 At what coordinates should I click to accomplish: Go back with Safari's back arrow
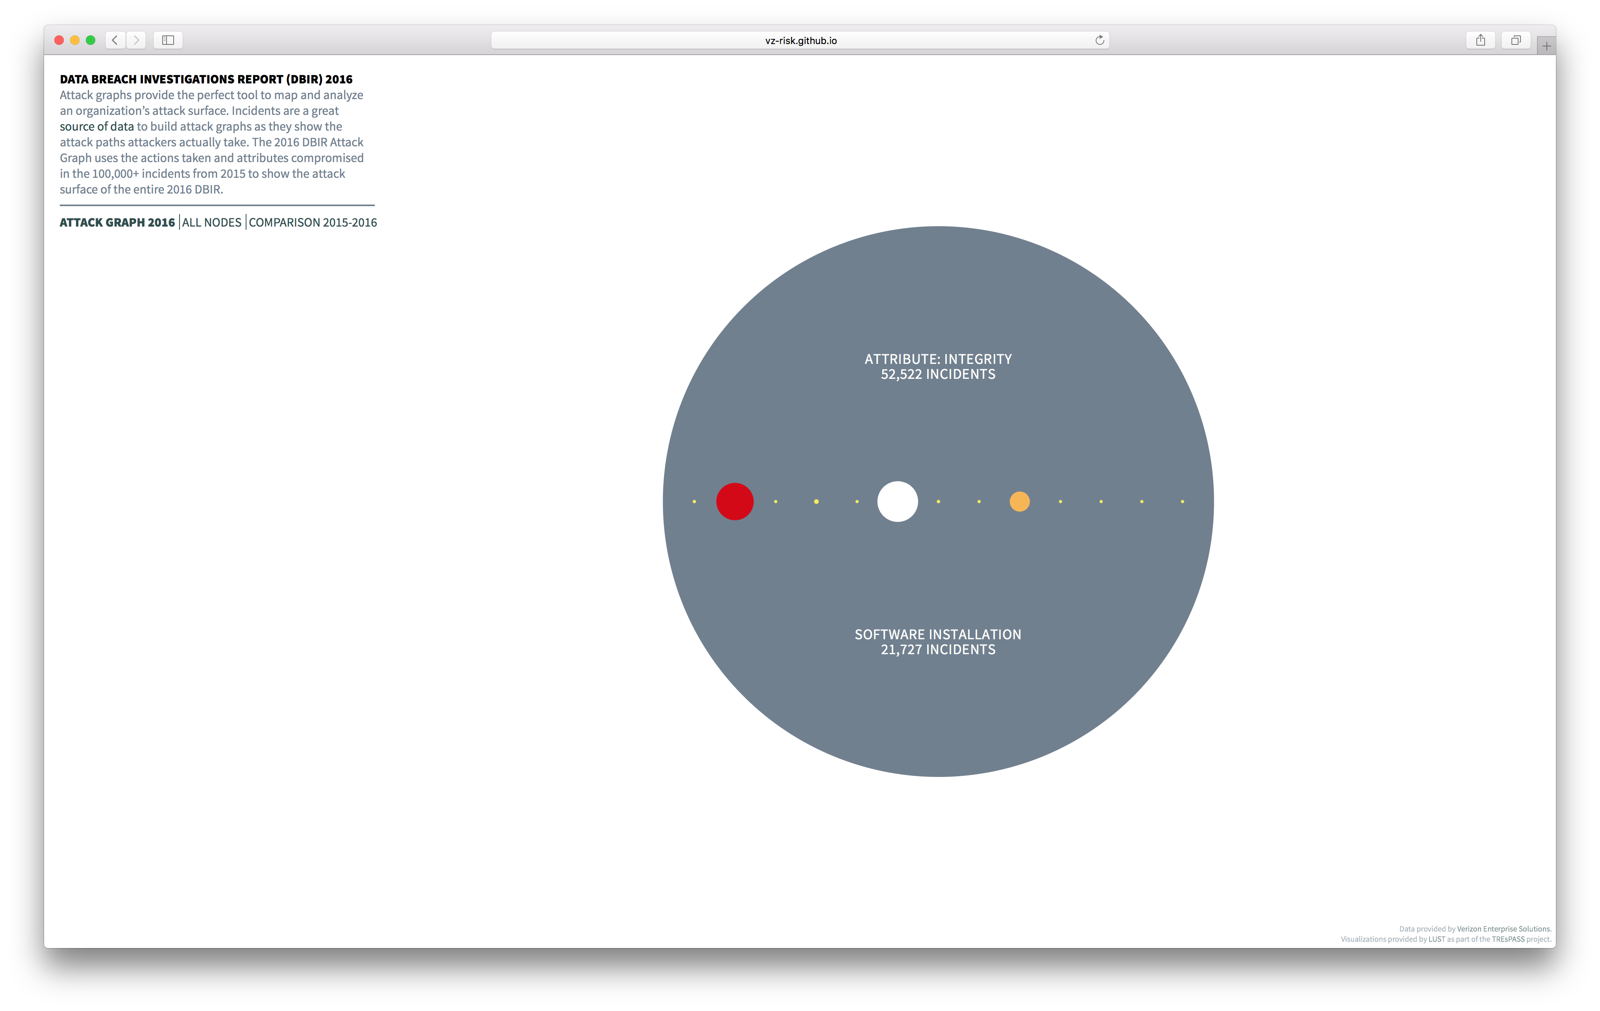click(x=115, y=41)
